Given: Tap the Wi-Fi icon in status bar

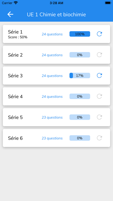Looking at the screenshot, I should [x=16, y=3].
